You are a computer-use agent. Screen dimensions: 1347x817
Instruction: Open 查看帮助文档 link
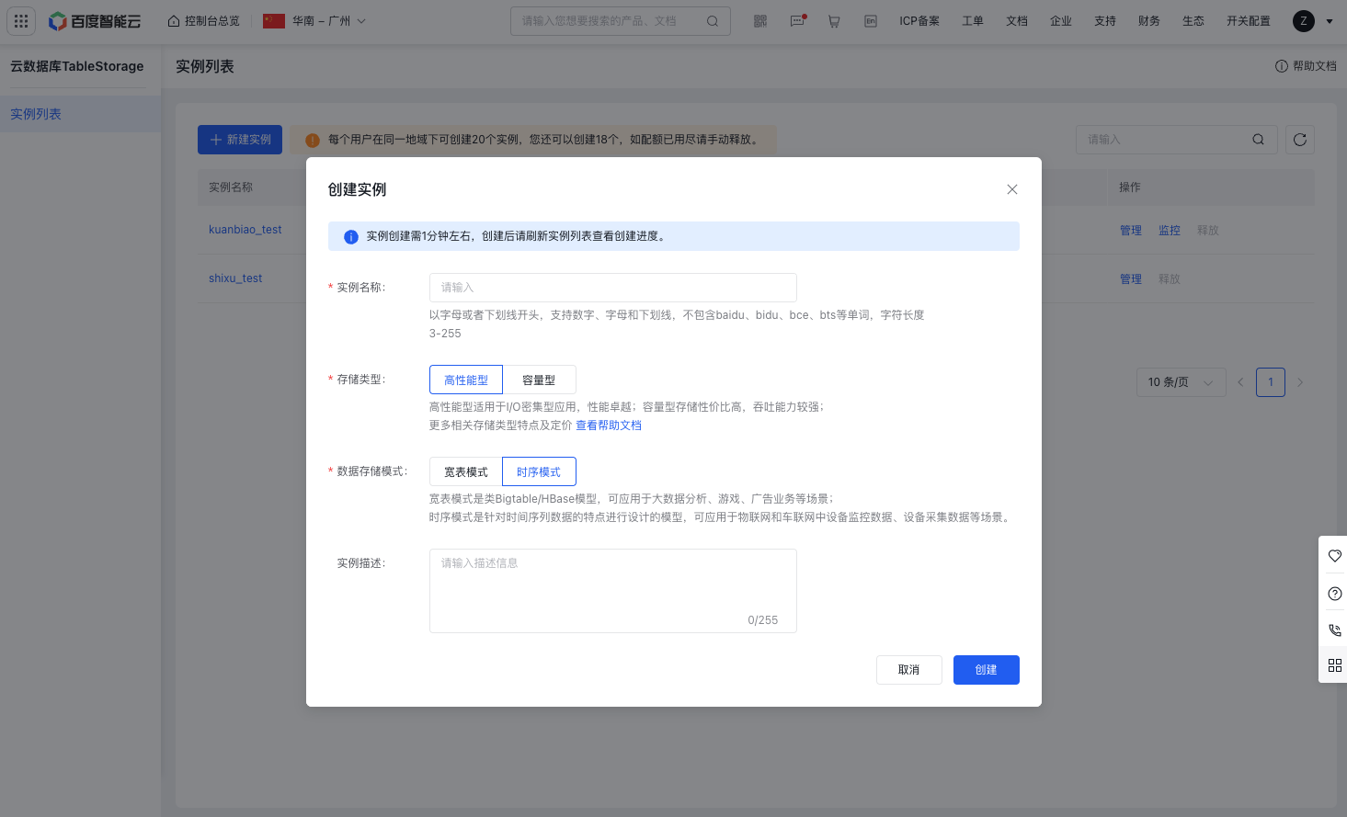609,426
